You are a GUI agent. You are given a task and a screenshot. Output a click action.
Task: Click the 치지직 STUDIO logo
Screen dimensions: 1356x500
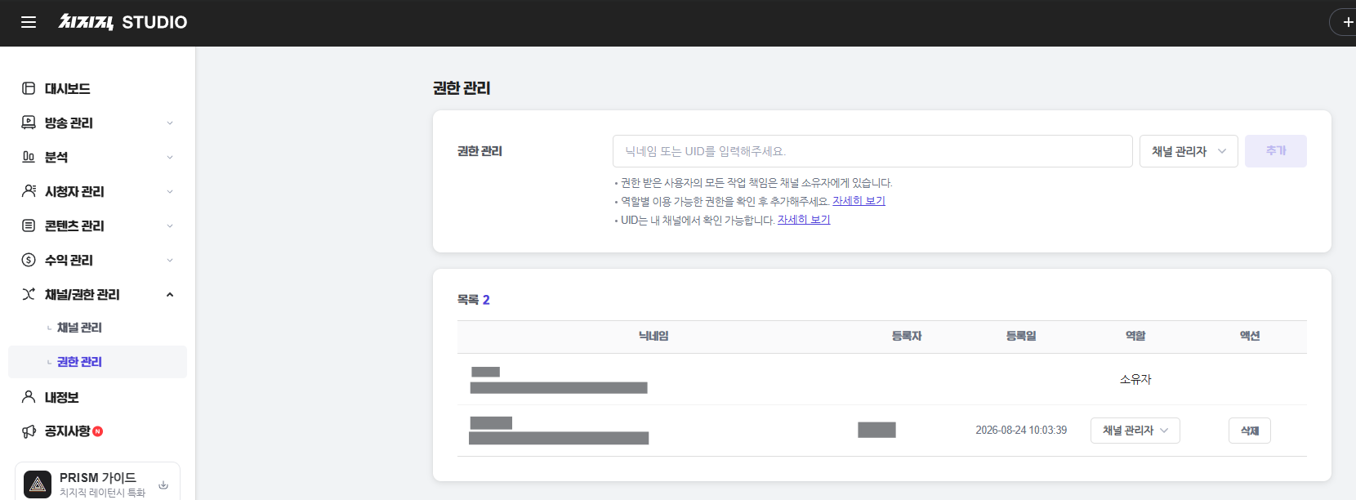click(x=123, y=22)
